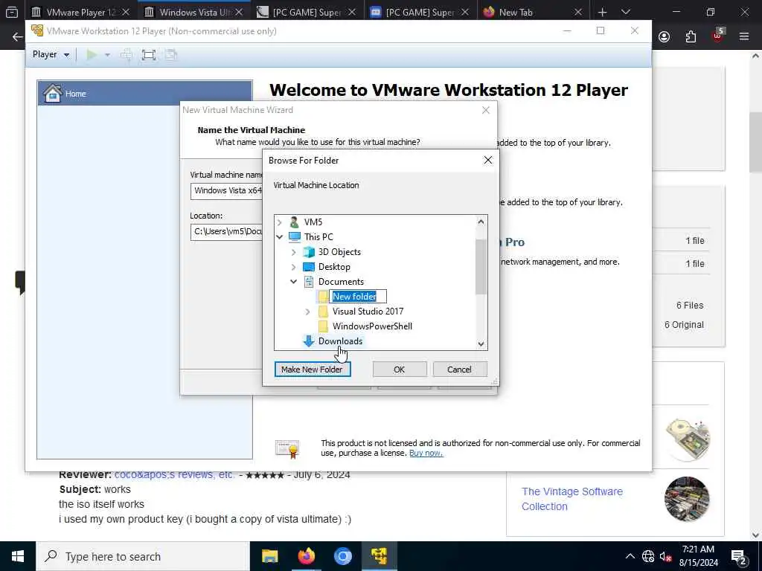
Task: Expand the Visual Studio 2017 folder
Action: tap(307, 312)
